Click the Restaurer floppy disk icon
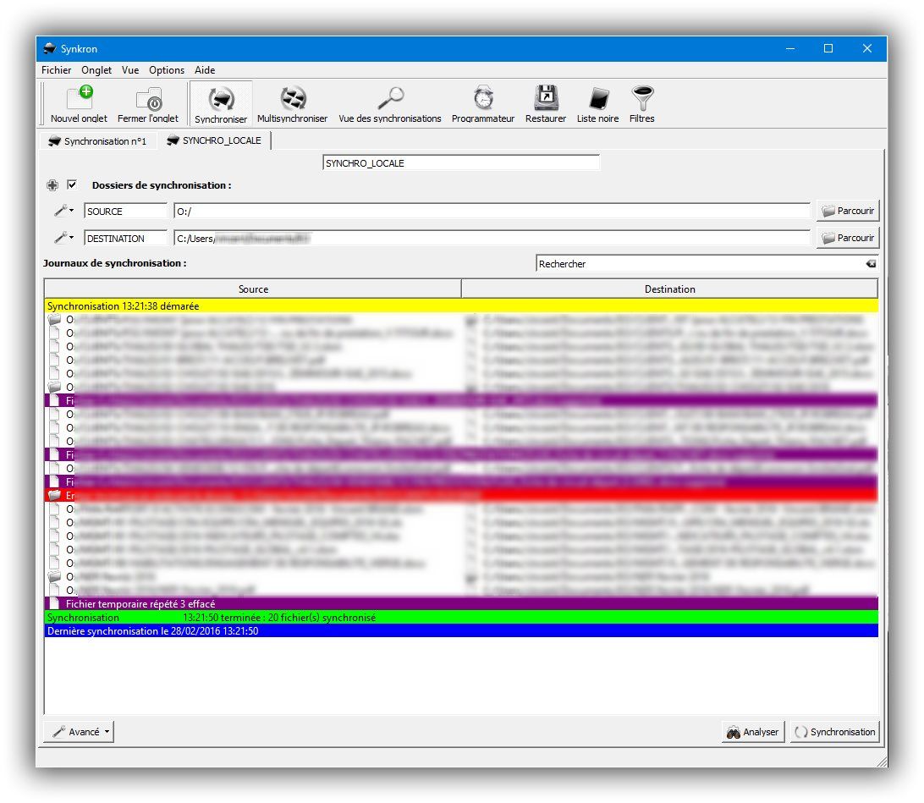The width and height of the screenshot is (924, 803). pyautogui.click(x=546, y=99)
